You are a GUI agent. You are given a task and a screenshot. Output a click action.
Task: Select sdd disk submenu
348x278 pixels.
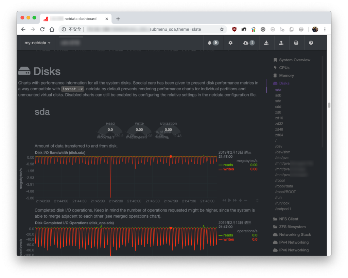point(278,107)
